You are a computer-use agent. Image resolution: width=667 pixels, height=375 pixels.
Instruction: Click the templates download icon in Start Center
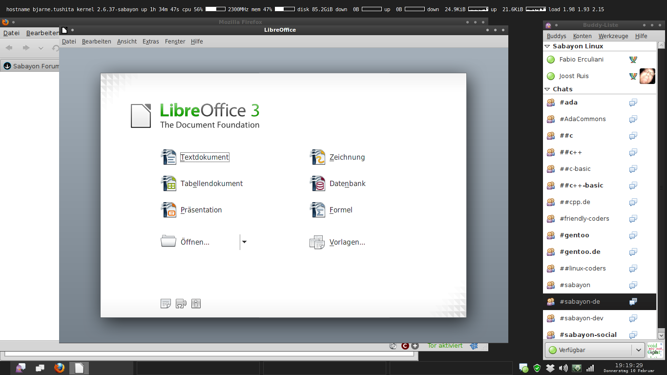pos(166,304)
